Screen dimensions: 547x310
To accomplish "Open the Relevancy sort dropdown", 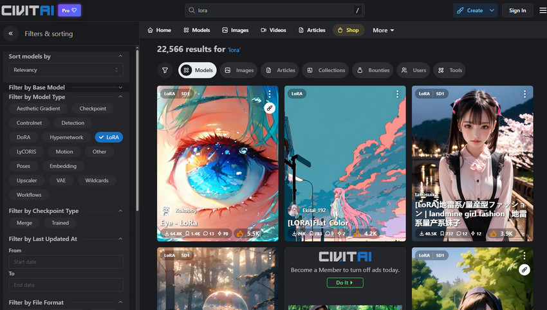I will [x=66, y=69].
